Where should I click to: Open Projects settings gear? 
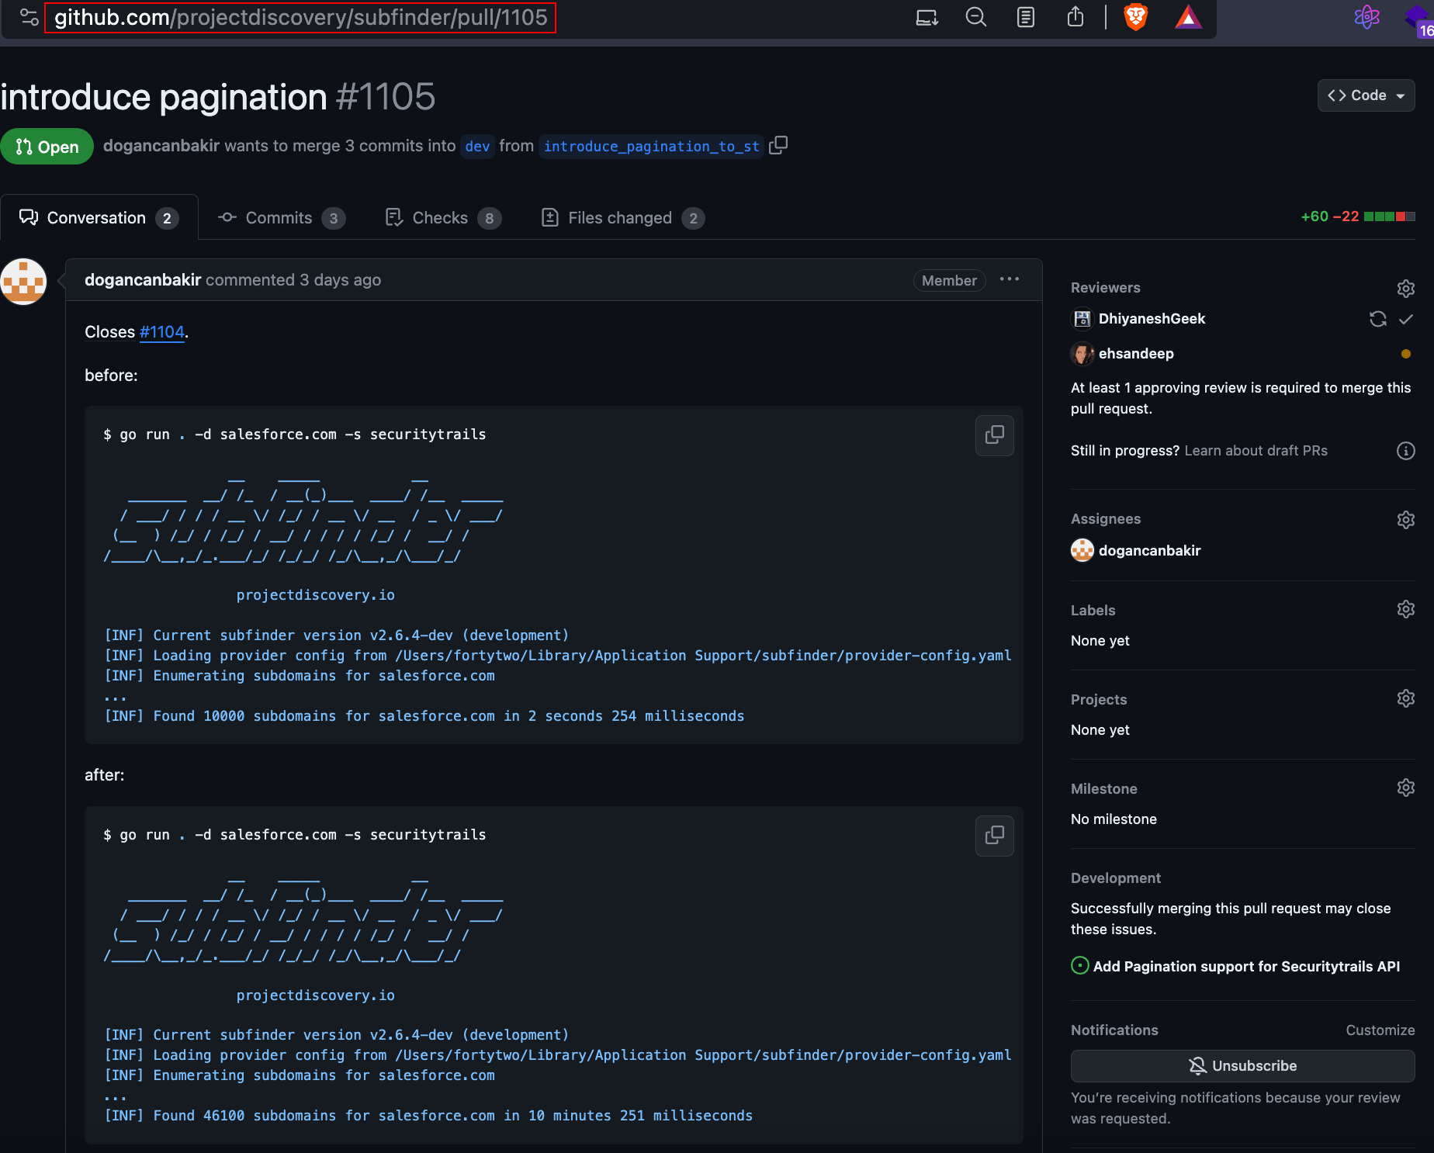(1406, 698)
